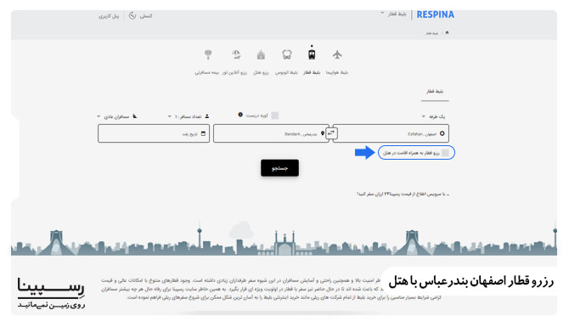The height and width of the screenshot is (327, 569).
Task: Swap origin and destination stations
Action: [331, 133]
